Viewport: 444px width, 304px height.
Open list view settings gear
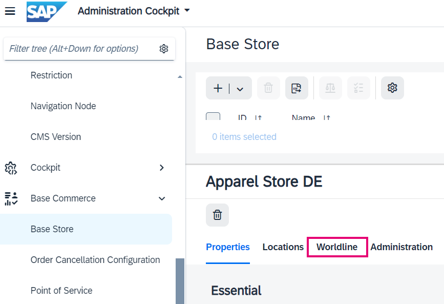(392, 88)
